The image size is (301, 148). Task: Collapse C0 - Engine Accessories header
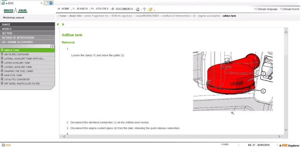click(27, 42)
